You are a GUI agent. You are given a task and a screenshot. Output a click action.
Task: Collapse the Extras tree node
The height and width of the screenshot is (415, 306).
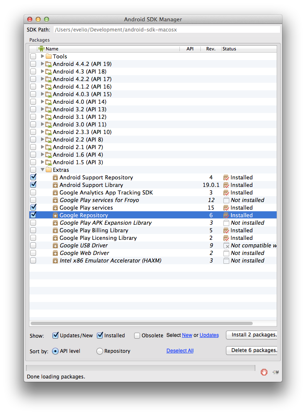coord(42,170)
